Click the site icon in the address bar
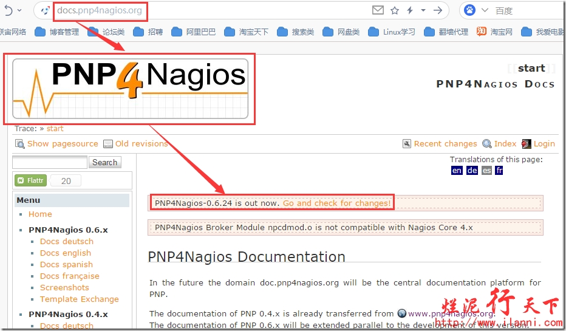This screenshot has width=566, height=331. click(x=45, y=10)
